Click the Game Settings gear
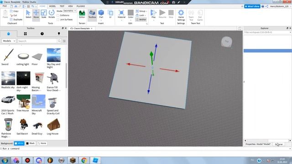292x164 pixels. (181, 15)
